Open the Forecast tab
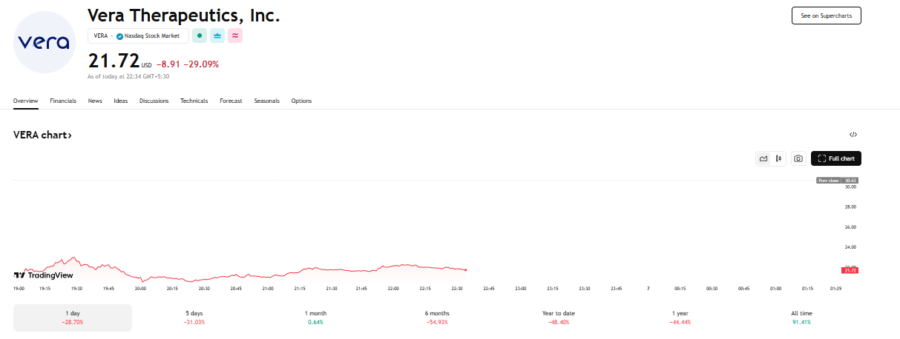900x339 pixels. coord(231,101)
